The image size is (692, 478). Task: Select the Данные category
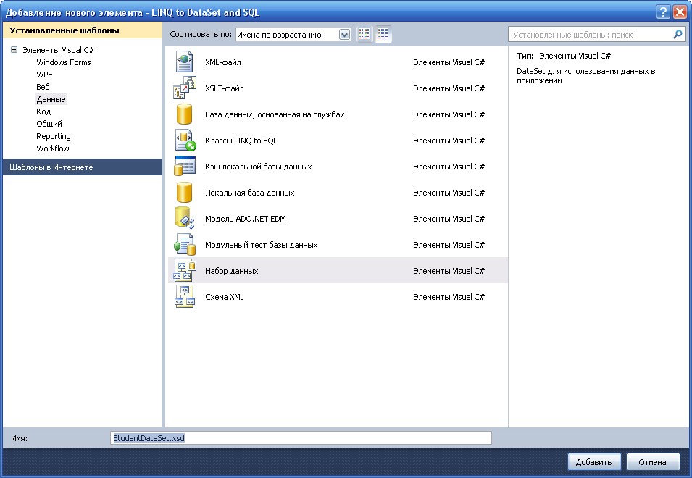click(x=51, y=99)
